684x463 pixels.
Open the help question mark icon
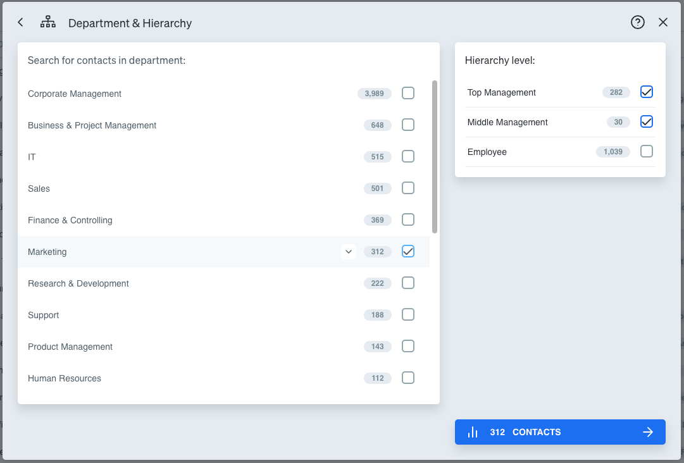tap(637, 23)
